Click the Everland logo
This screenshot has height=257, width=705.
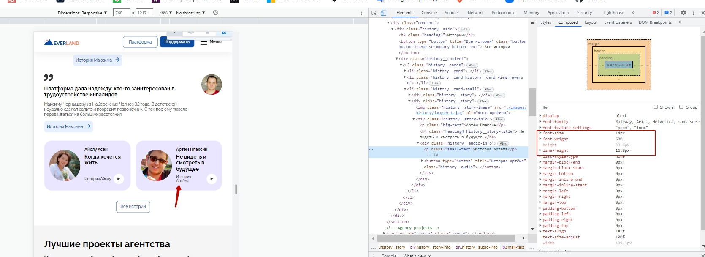coord(62,42)
